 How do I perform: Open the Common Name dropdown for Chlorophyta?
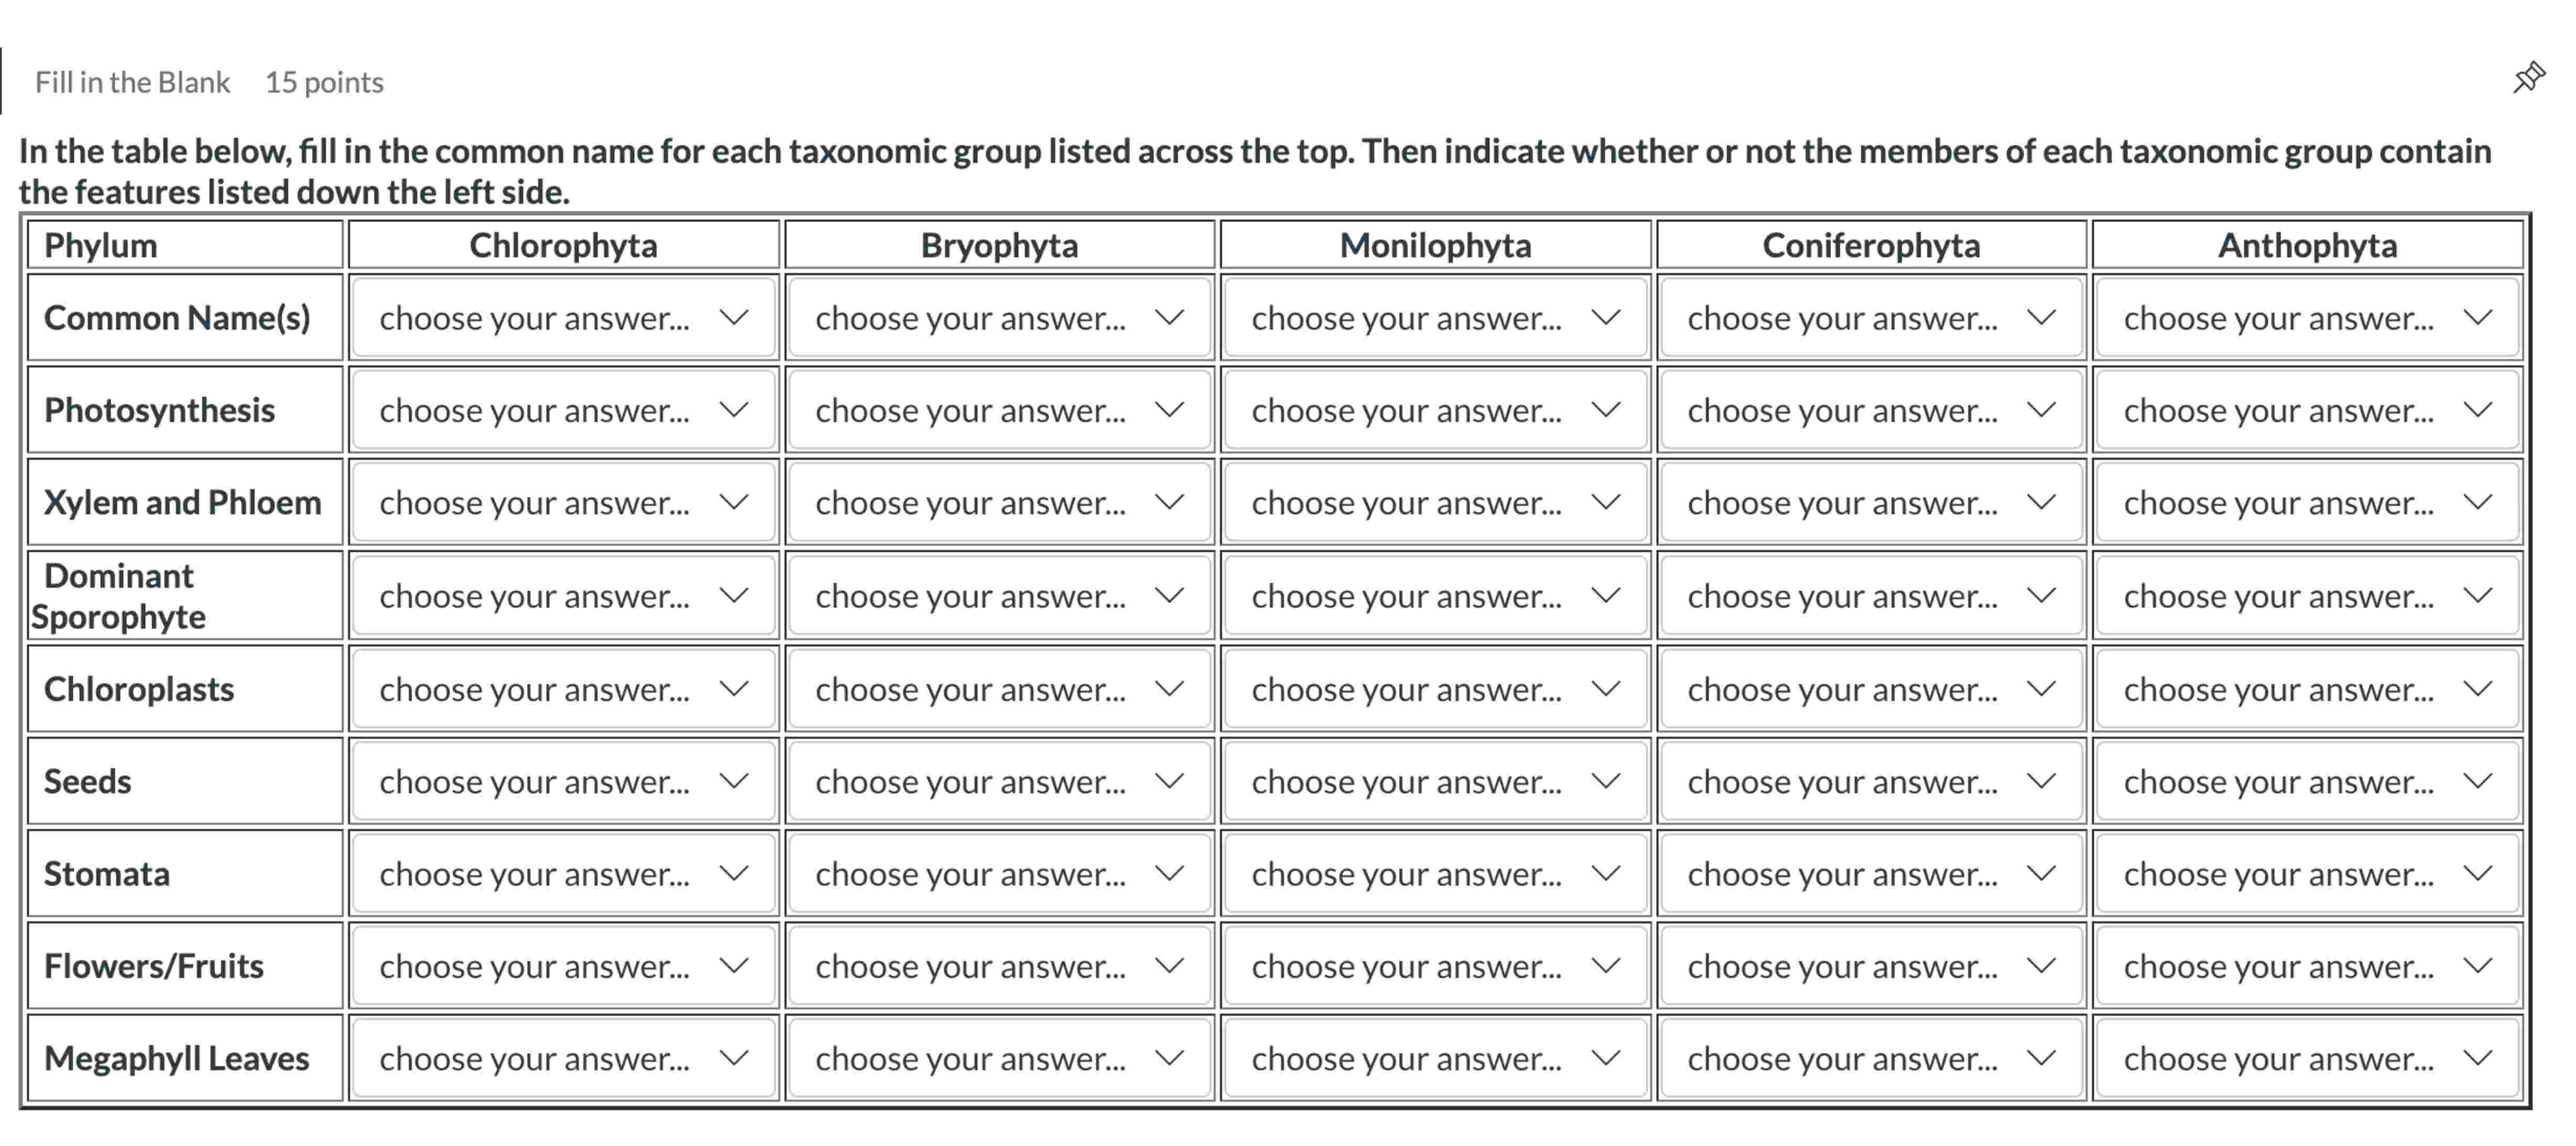(x=562, y=318)
